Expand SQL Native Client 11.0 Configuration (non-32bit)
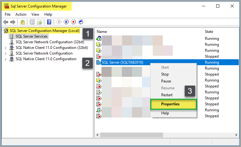 coord(6,59)
